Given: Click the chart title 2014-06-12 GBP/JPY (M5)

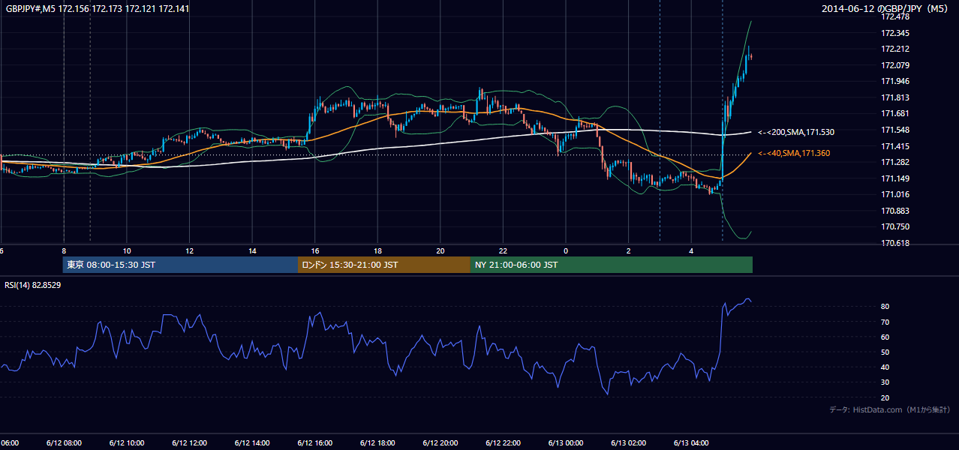Looking at the screenshot, I should [885, 9].
